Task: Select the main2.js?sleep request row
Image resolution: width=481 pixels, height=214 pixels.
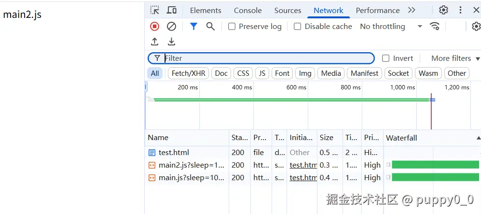Action: [x=313, y=165]
